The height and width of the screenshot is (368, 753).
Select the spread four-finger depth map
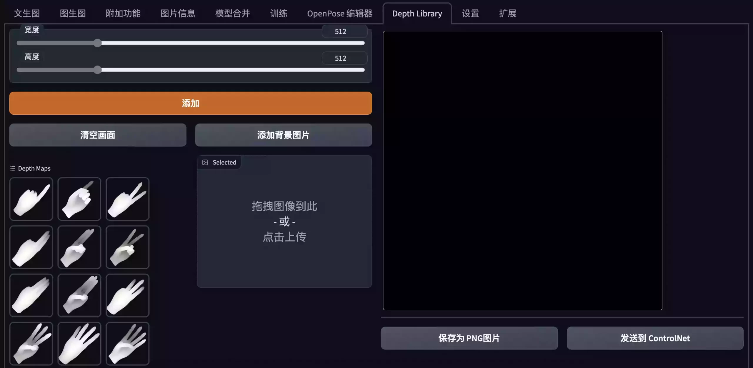(x=79, y=344)
